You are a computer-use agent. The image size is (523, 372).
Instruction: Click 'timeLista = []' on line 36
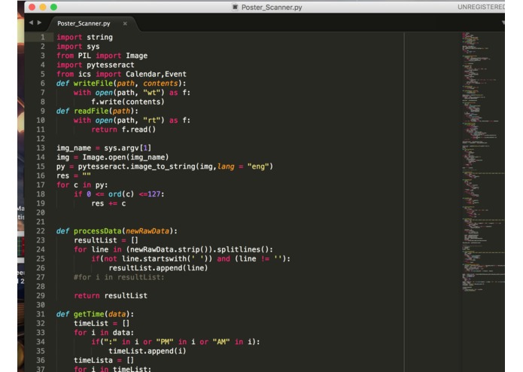(x=104, y=360)
